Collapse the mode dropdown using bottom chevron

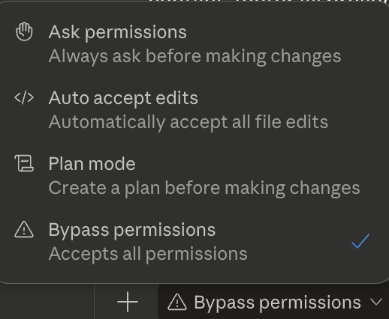(x=376, y=302)
